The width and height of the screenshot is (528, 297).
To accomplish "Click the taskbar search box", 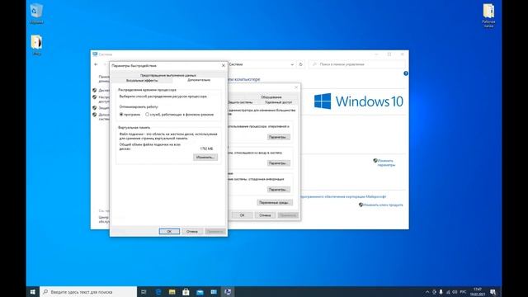I will pos(88,292).
